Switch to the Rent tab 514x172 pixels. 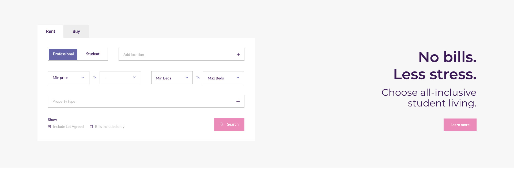point(50,31)
